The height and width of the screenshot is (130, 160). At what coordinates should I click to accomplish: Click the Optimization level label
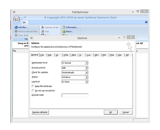40,63
